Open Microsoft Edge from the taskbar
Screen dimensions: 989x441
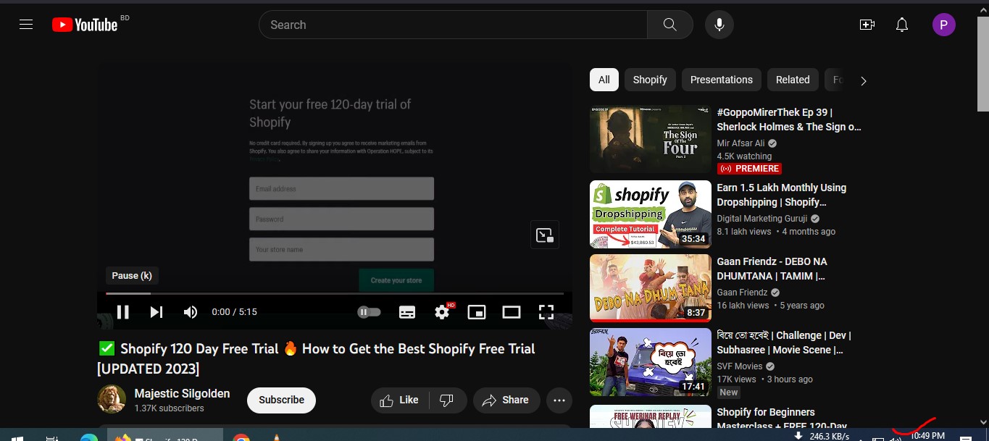pyautogui.click(x=89, y=438)
